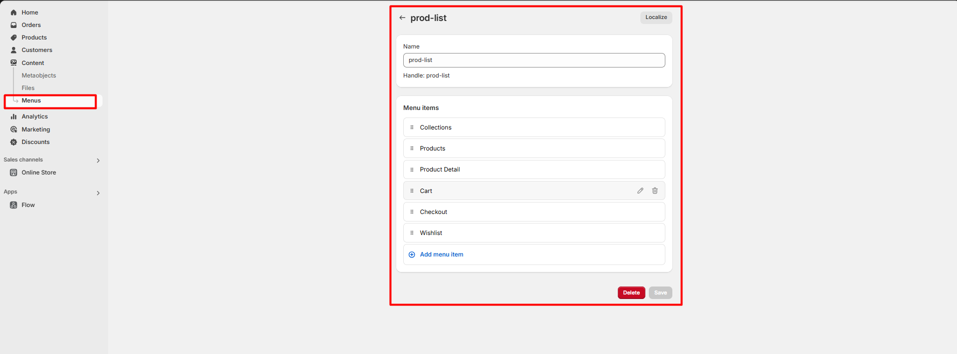This screenshot has width=957, height=354.
Task: Go to Metaobjects in the sidebar
Action: (x=39, y=75)
